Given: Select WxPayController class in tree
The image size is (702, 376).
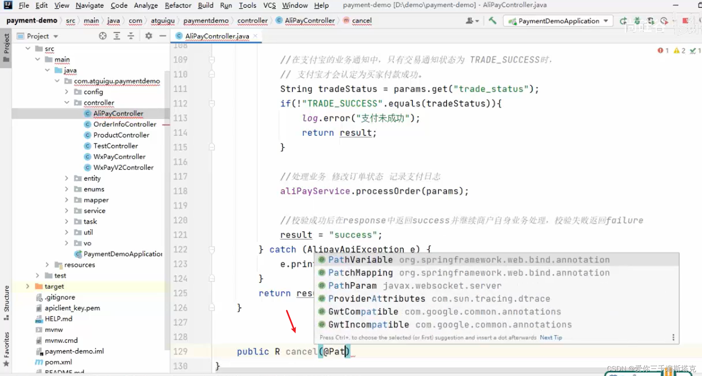Looking at the screenshot, I should 119,156.
